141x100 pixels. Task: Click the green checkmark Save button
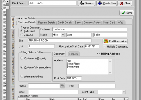pyautogui.click(x=126, y=13)
